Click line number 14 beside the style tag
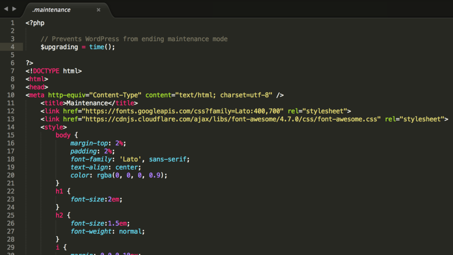Screen dimensions: 453x255 pyautogui.click(x=11, y=127)
